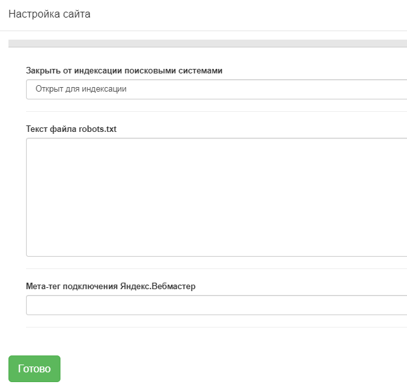The height and width of the screenshot is (386, 407).
Task: Click the word Готово on the green button
Action: pos(34,368)
